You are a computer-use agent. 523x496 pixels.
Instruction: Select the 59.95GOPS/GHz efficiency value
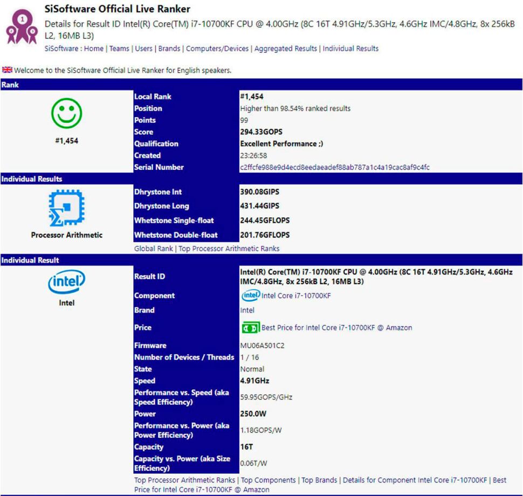(266, 397)
